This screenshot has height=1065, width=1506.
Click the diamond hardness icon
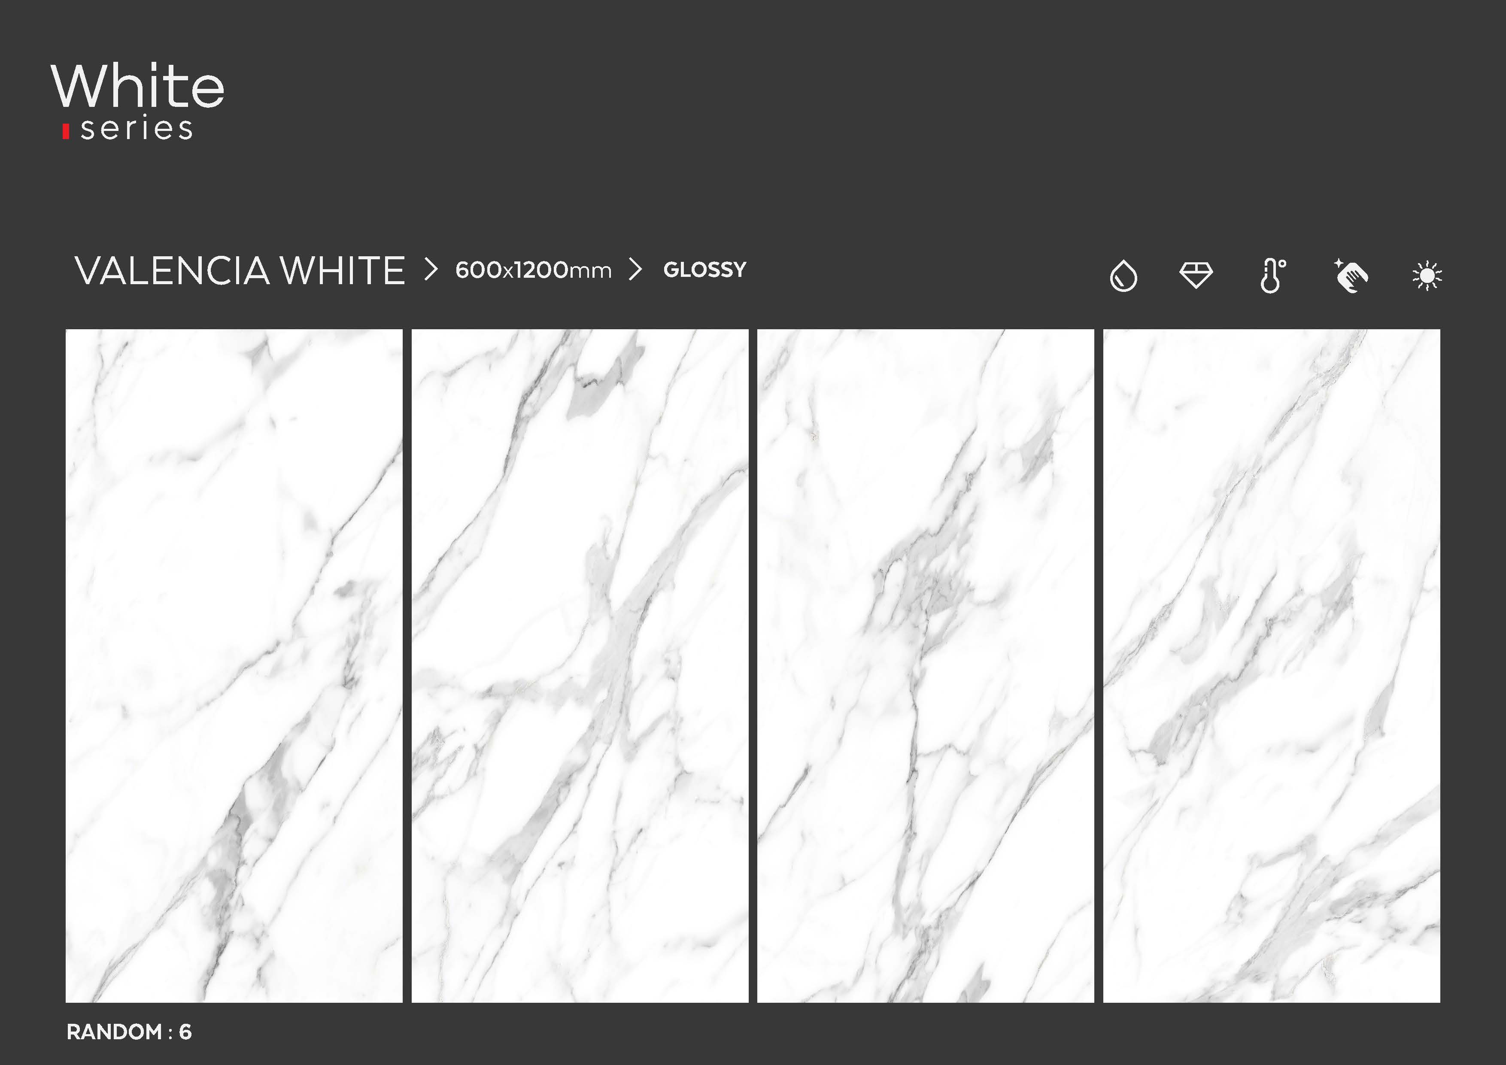point(1196,275)
